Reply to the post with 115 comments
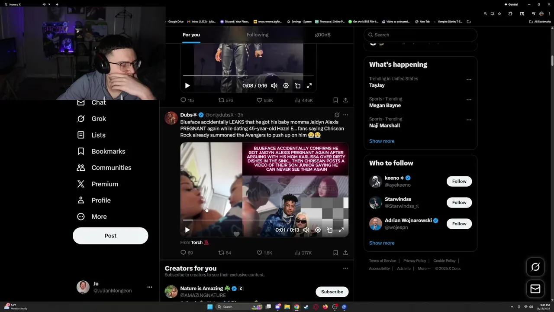 click(x=187, y=100)
